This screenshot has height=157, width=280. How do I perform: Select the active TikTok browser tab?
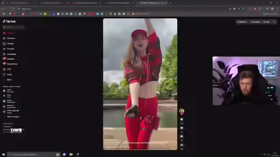[152, 3]
